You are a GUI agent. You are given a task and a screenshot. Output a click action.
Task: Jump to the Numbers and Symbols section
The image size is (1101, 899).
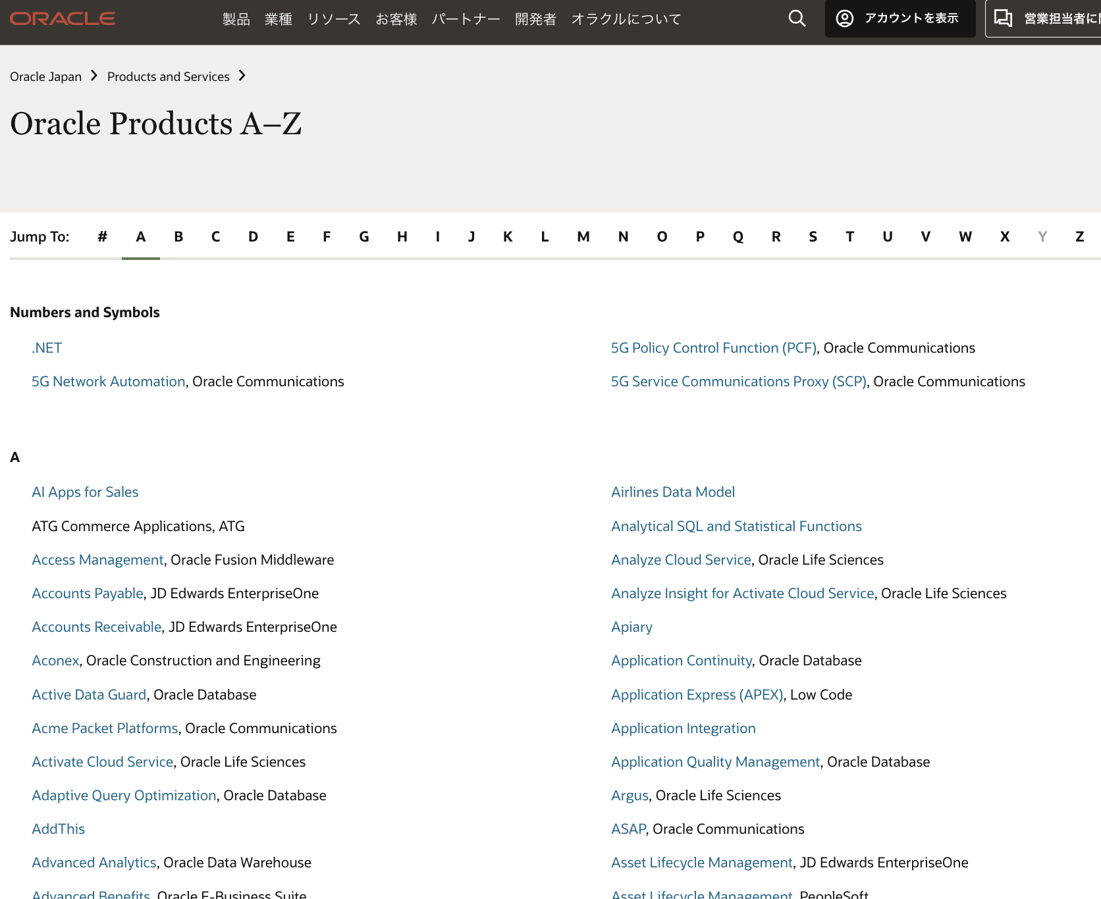102,236
